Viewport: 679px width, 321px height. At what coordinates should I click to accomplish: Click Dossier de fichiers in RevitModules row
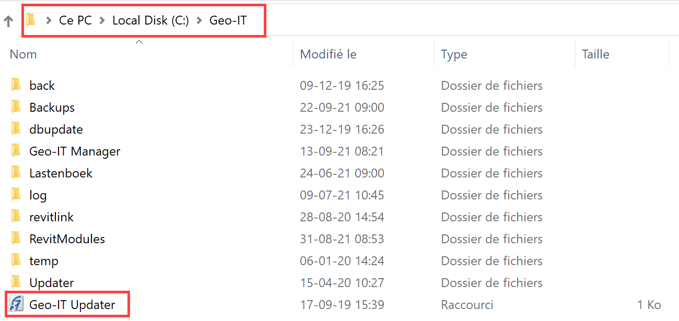pyautogui.click(x=491, y=239)
